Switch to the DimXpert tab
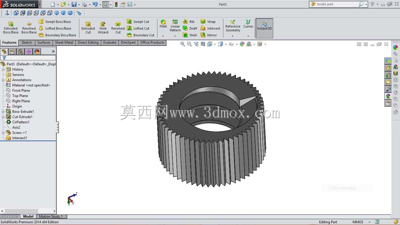The height and width of the screenshot is (225, 400). coord(128,43)
